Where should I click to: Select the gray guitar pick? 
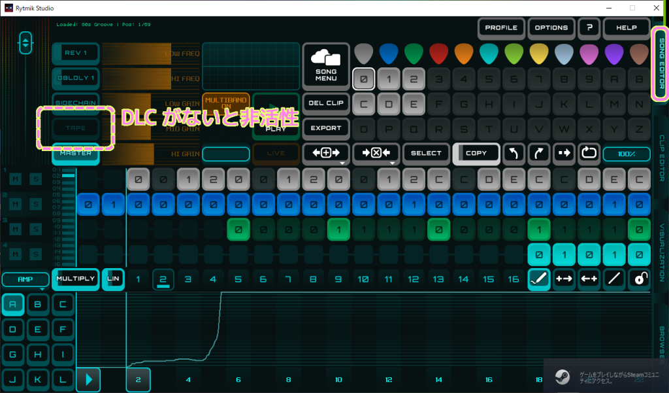363,54
